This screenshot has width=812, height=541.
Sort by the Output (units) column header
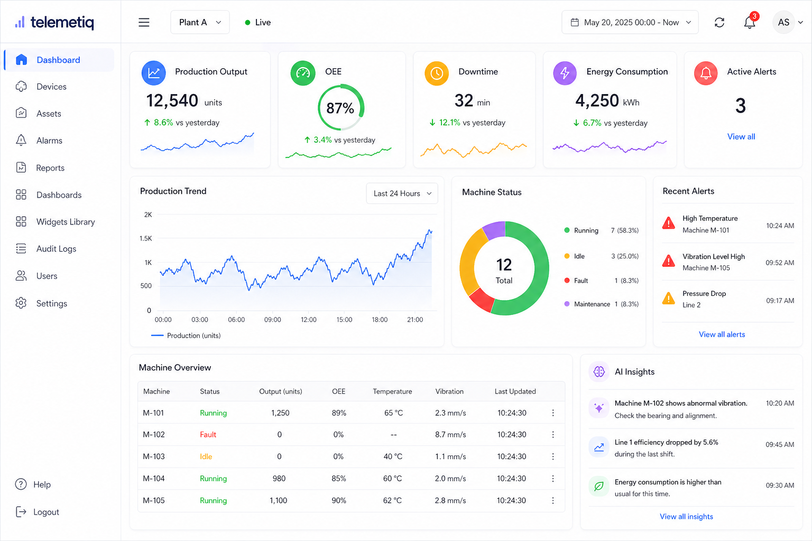pyautogui.click(x=280, y=391)
